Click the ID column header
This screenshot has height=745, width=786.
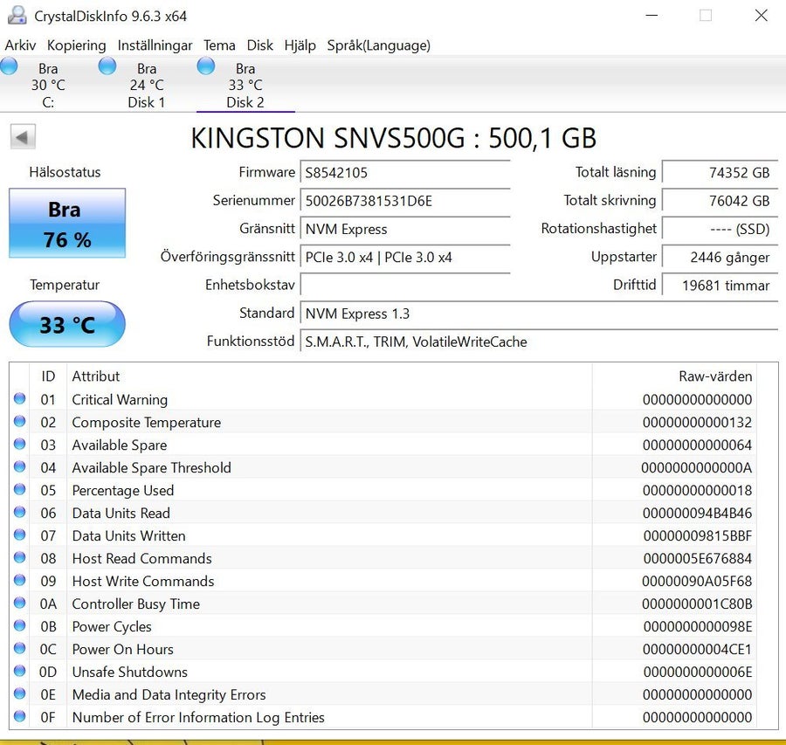tap(48, 376)
